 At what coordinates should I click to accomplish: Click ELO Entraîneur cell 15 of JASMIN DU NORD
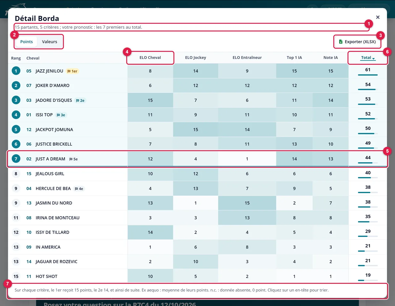coord(247,203)
